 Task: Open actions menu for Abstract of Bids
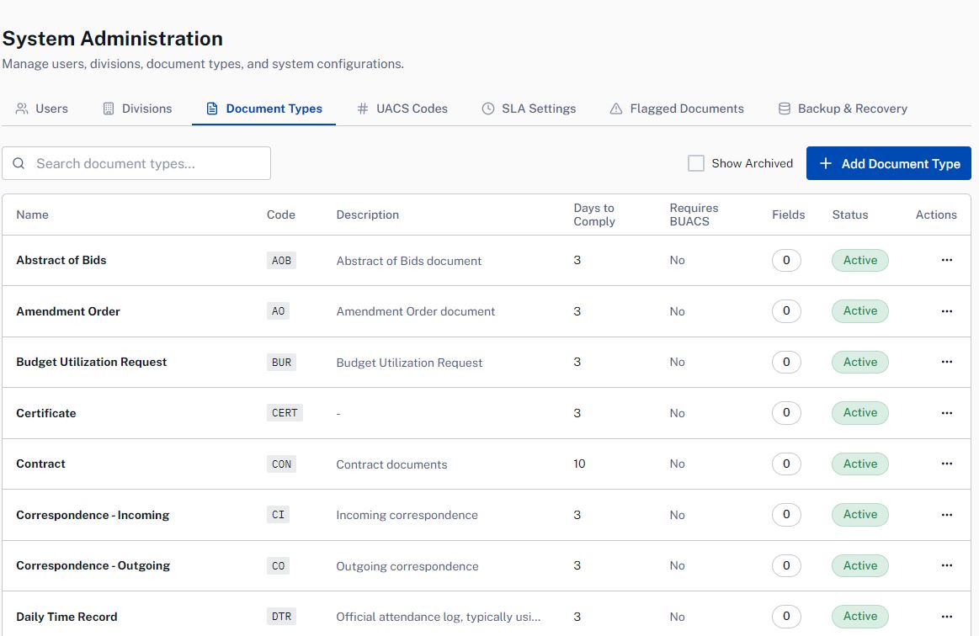(x=946, y=260)
